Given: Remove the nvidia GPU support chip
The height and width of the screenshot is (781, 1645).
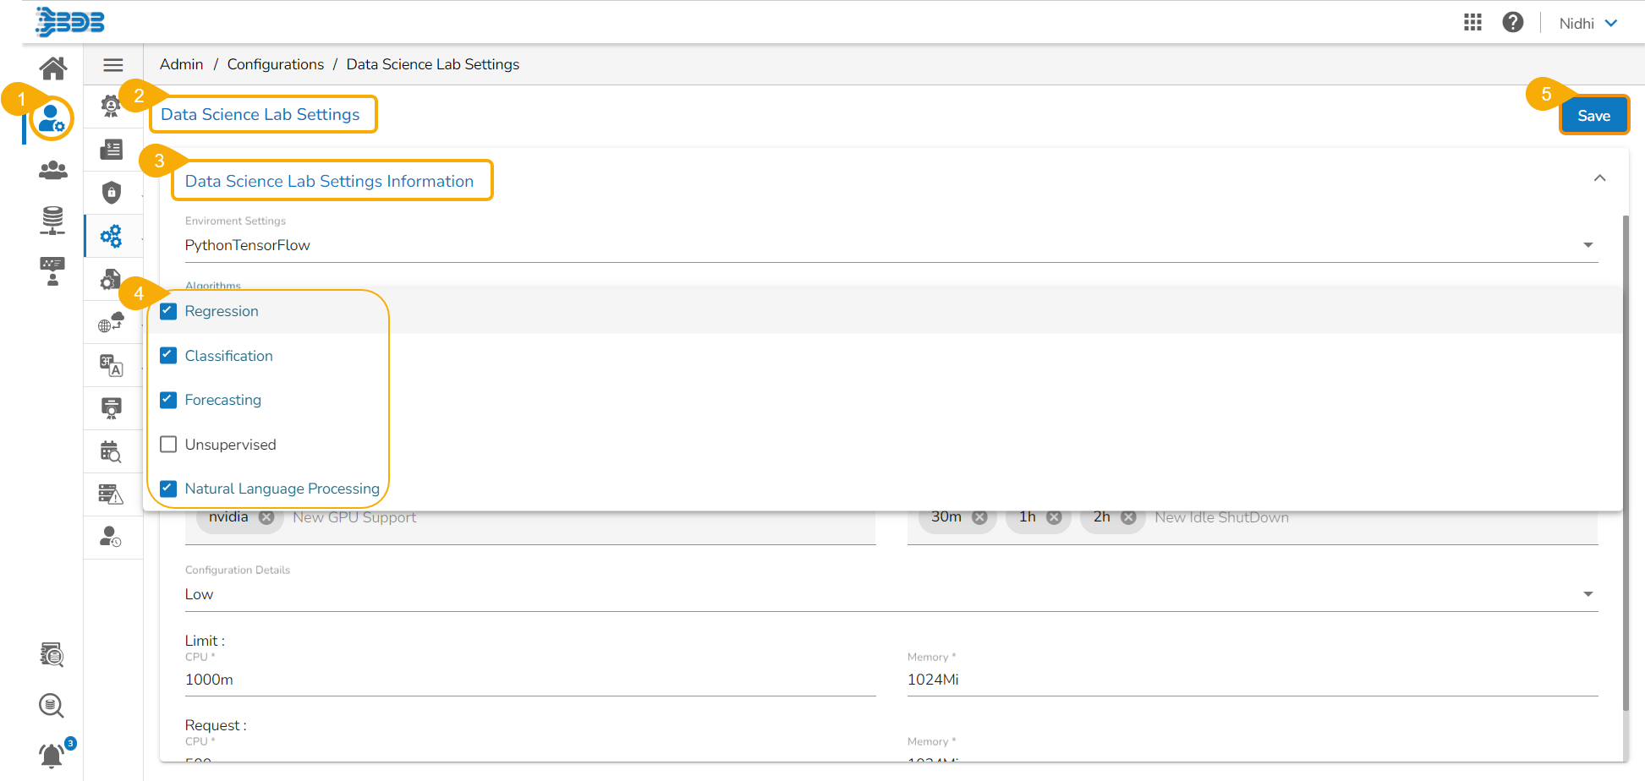Looking at the screenshot, I should pos(266,517).
